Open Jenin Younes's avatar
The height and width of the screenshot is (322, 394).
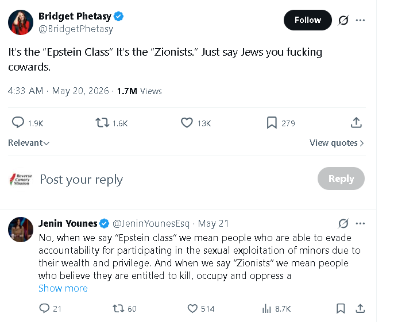pyautogui.click(x=21, y=230)
